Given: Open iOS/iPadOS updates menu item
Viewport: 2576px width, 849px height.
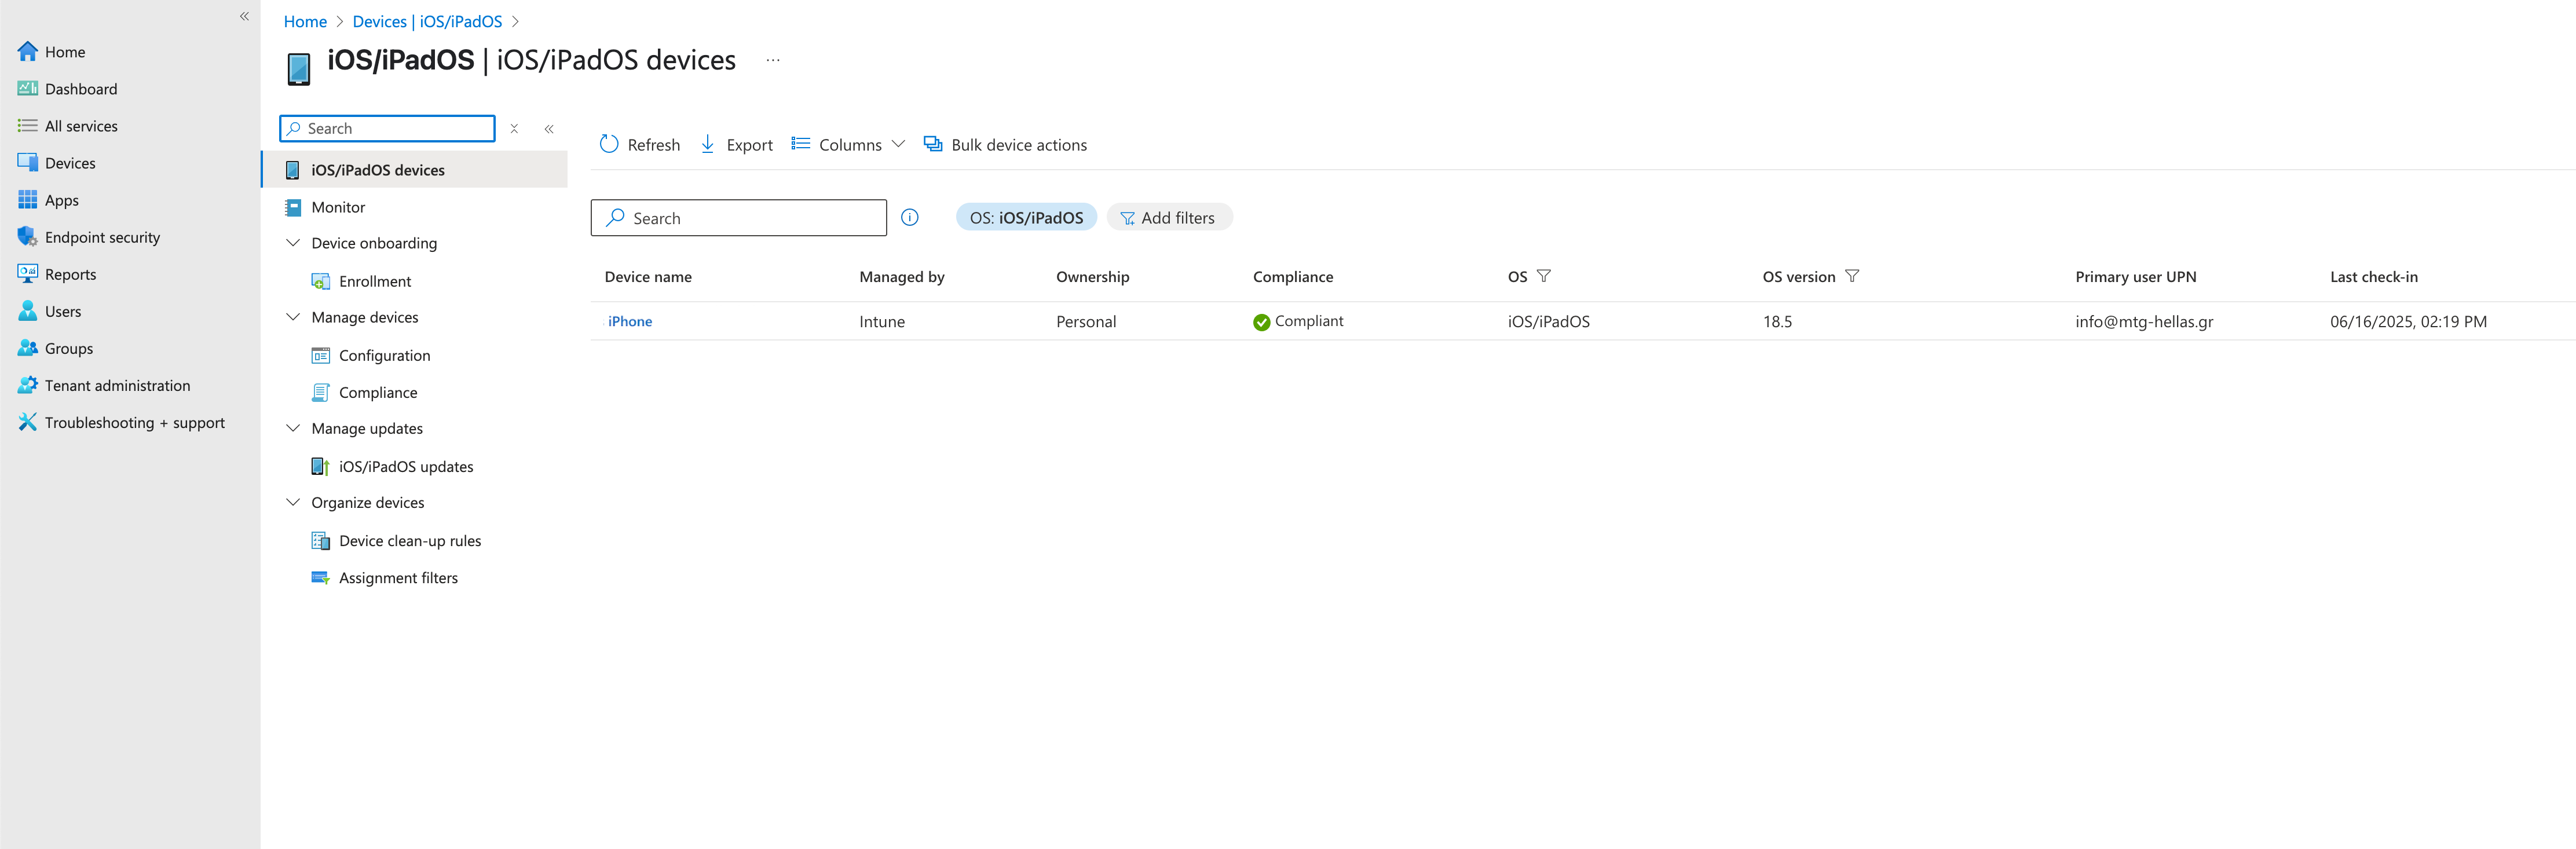Looking at the screenshot, I should [405, 466].
